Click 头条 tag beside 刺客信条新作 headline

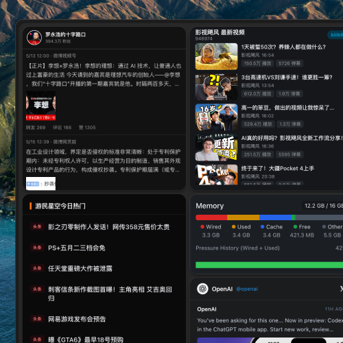click(x=37, y=289)
